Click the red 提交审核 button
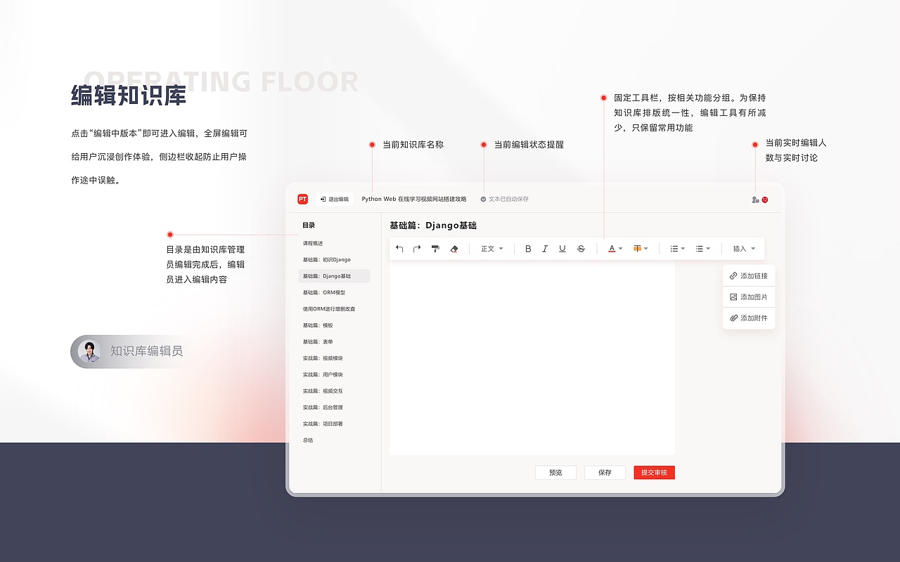Viewport: 900px width, 562px height. pos(654,473)
